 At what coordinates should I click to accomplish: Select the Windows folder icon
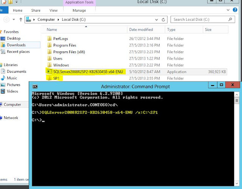click(50, 65)
